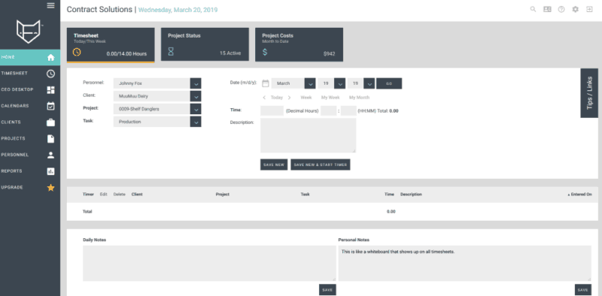Open the Tips / Links side panel
The image size is (602, 296).
click(589, 93)
